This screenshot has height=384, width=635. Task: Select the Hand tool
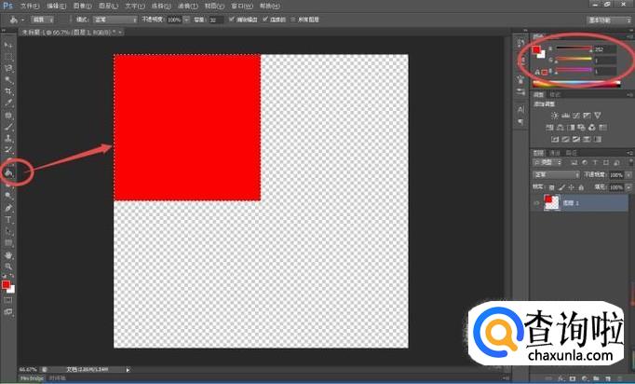8,254
